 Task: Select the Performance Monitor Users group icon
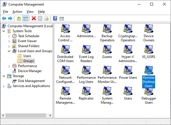pos(107,70)
